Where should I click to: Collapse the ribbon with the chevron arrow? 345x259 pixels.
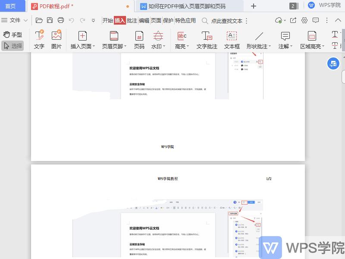coord(338,20)
